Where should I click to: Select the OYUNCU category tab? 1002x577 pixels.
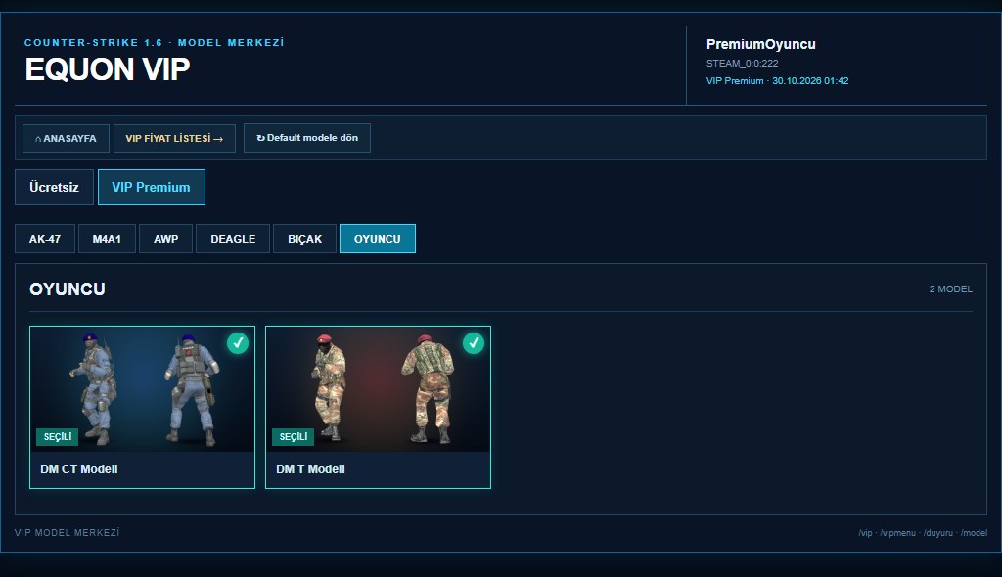click(378, 239)
